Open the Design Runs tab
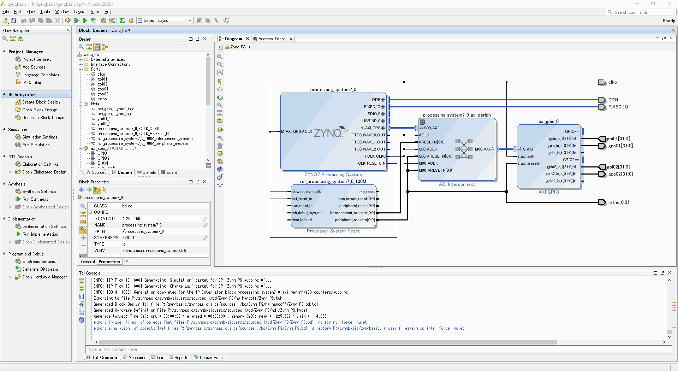 208,358
